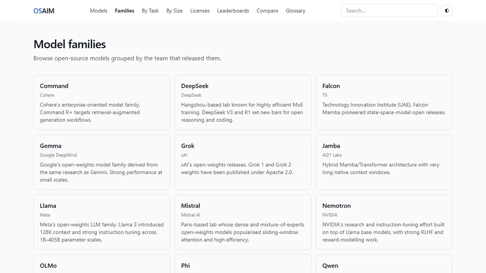The width and height of the screenshot is (486, 273).
Task: Click the OSAIM logo
Action: [44, 11]
